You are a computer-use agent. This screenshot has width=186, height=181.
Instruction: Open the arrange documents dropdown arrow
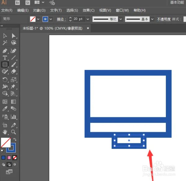tap(43, 2)
